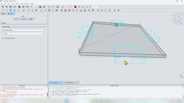The width and height of the screenshot is (184, 103).
Task: Click the open document icon
Action: click(40, 7)
